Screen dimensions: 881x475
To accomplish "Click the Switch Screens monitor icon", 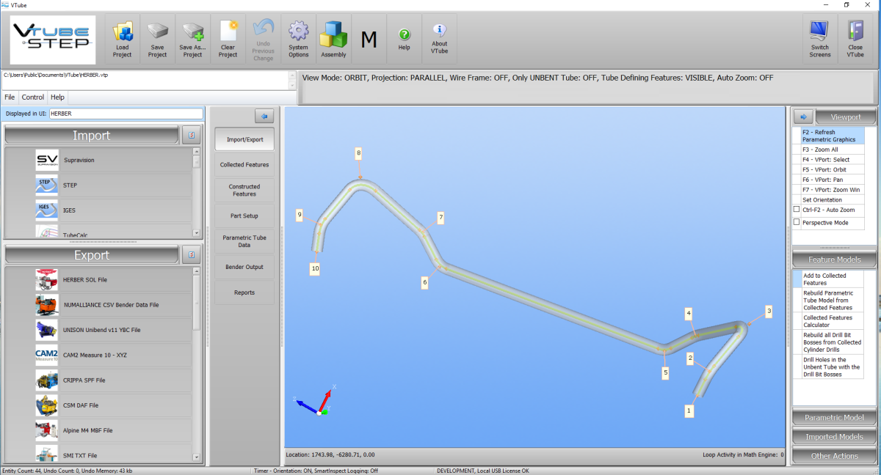I will pyautogui.click(x=819, y=32).
